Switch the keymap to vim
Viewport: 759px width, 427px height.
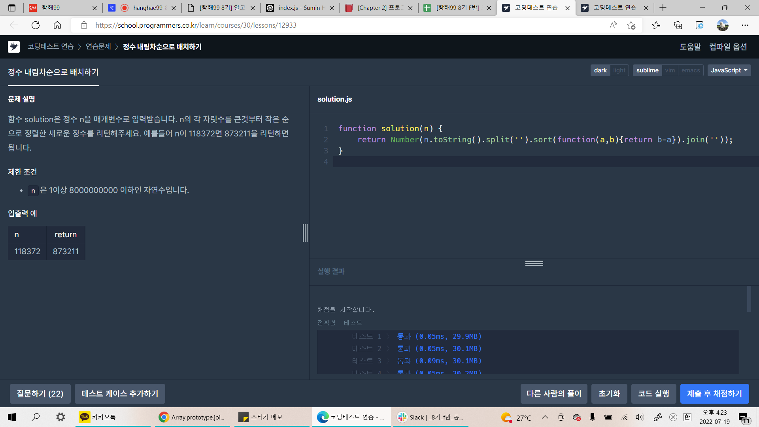[670, 70]
